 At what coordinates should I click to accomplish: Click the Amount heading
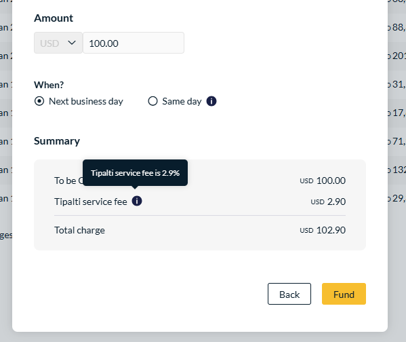pos(54,18)
